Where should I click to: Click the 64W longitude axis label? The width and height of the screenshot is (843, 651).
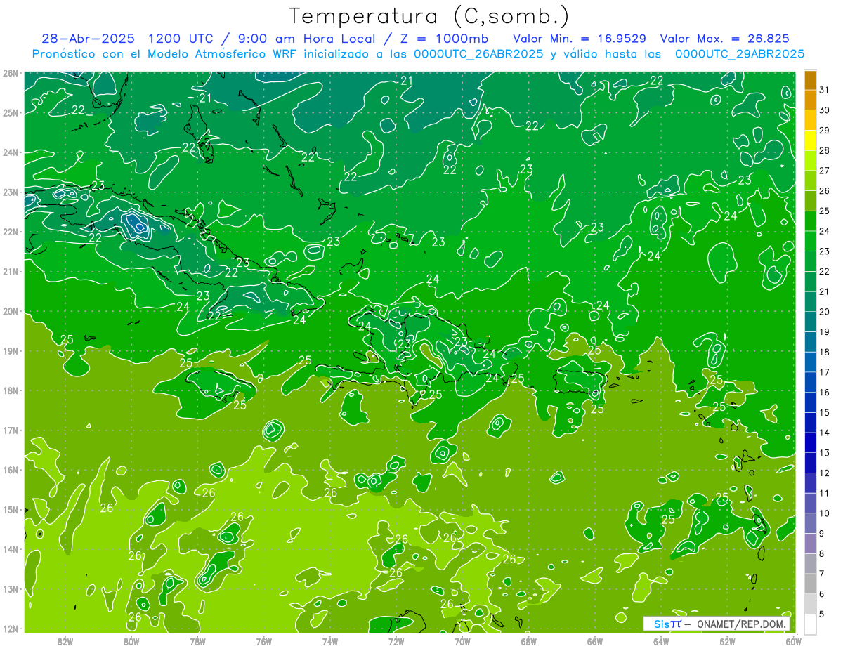click(660, 642)
